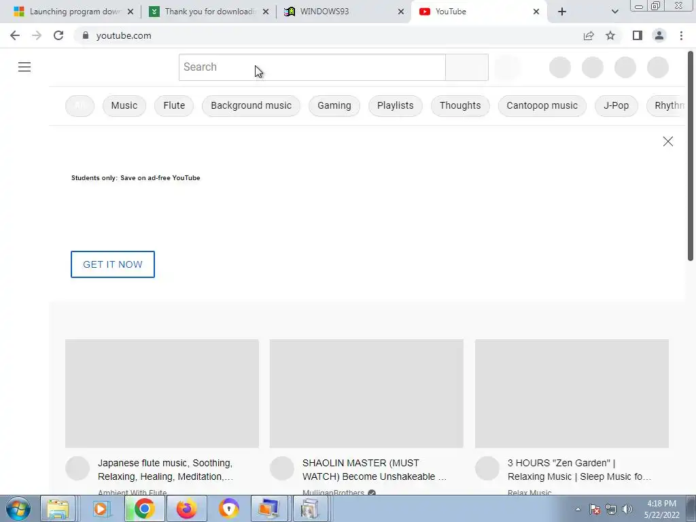Close the Thank you for downloading tab
The height and width of the screenshot is (522, 696).
point(266,12)
